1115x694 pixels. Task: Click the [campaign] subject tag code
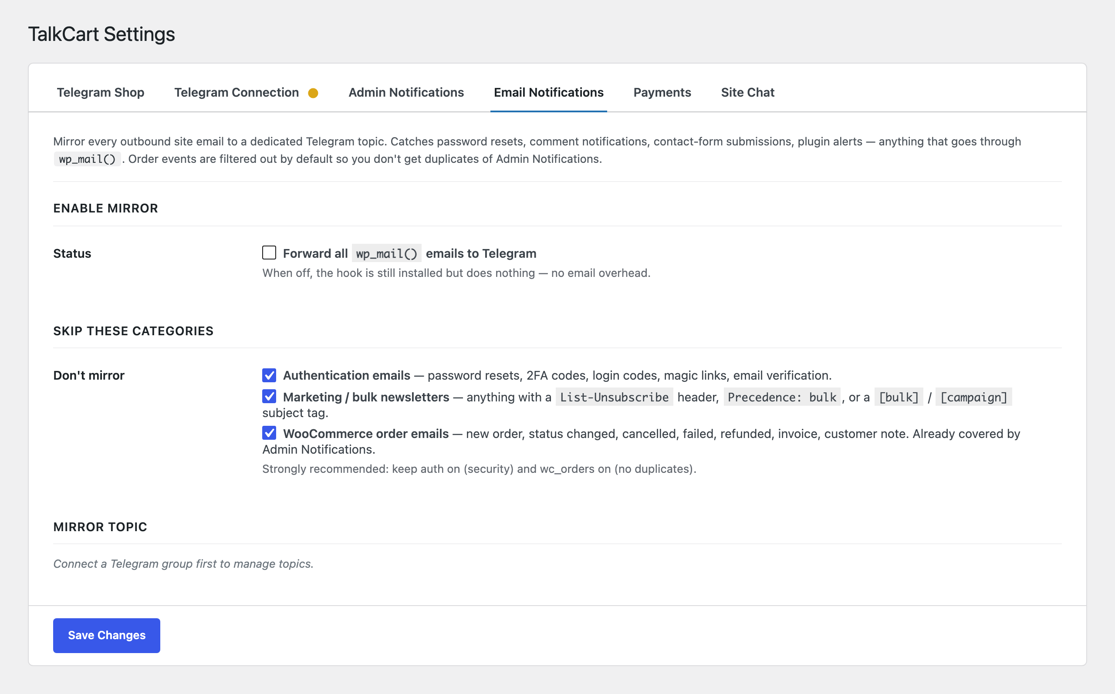point(973,397)
